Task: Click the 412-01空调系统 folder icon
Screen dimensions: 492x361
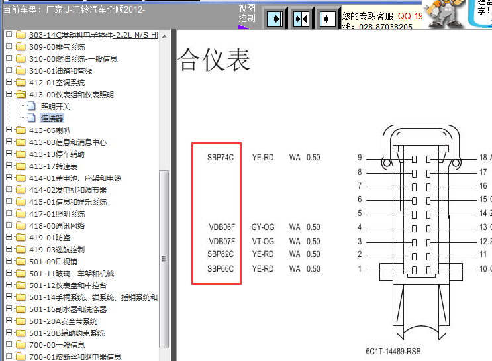Action: (21, 83)
